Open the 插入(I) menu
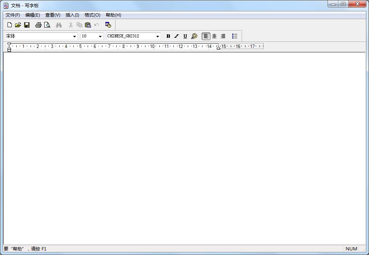 [72, 15]
